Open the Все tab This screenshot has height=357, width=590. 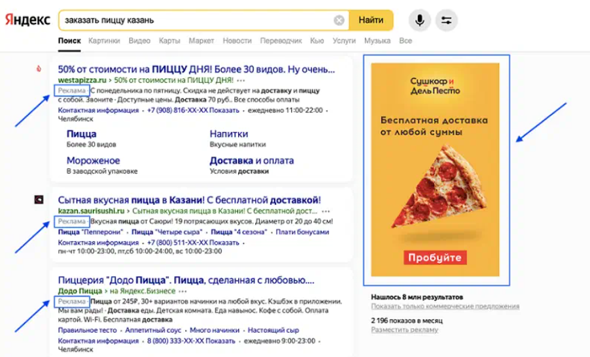(406, 40)
